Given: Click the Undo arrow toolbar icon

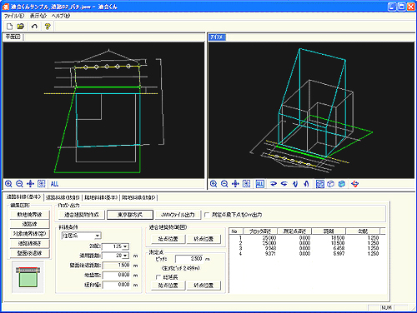Looking at the screenshot, I should point(34,27).
